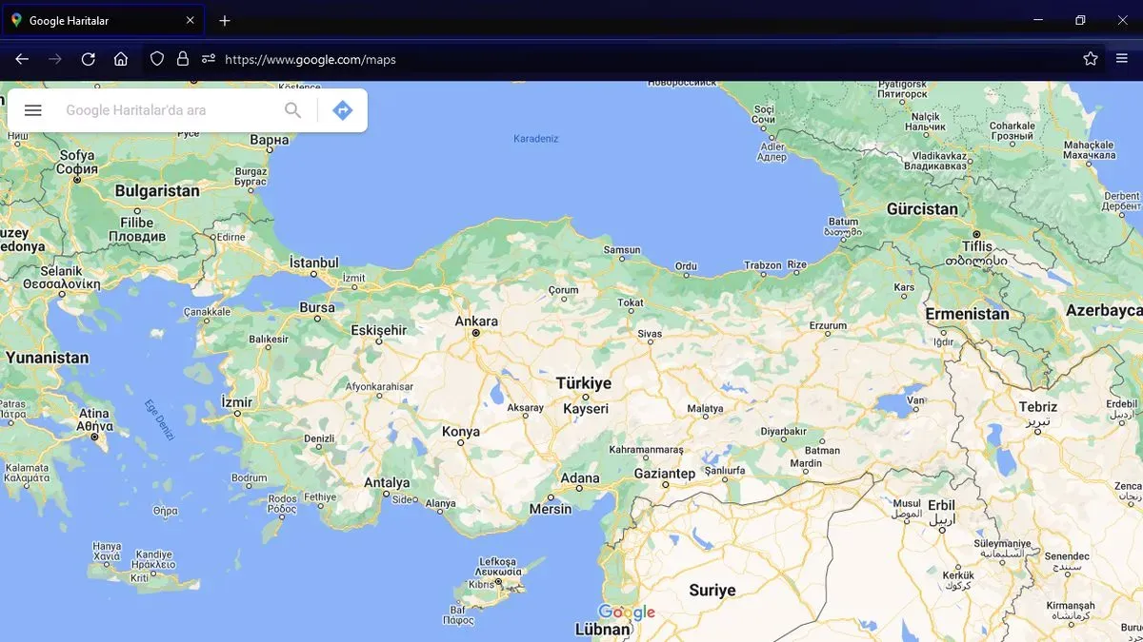
Task: Click the Karadeniz sea label
Action: (x=535, y=139)
